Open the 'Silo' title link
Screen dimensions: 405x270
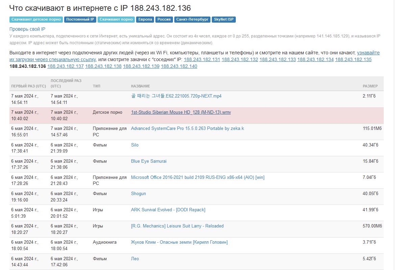(x=134, y=145)
